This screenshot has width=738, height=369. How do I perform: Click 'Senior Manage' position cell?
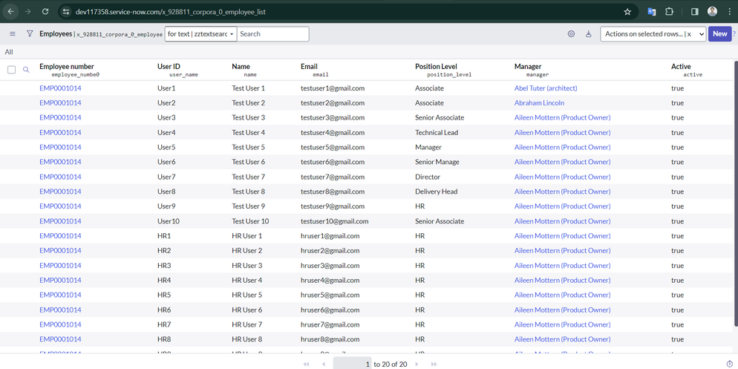point(437,161)
